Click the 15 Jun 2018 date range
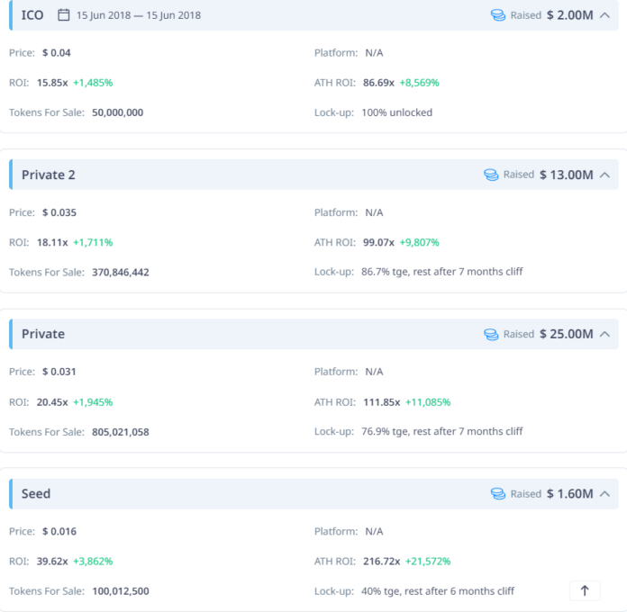This screenshot has width=627, height=612. [139, 15]
